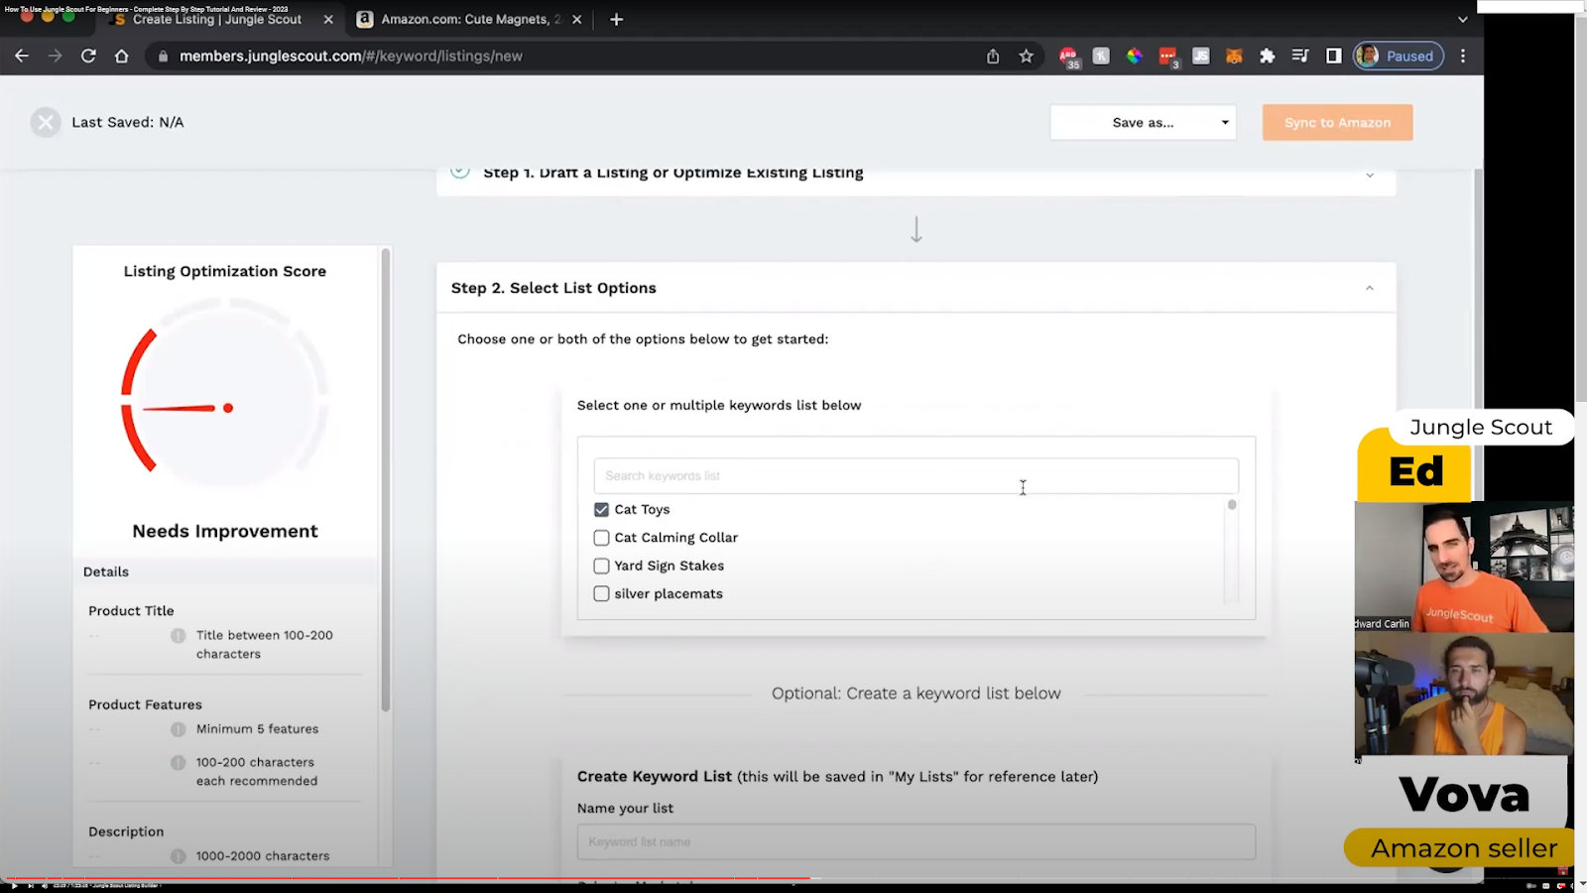
Task: Close the Amazon Cute Magnets tab
Action: [x=576, y=19]
